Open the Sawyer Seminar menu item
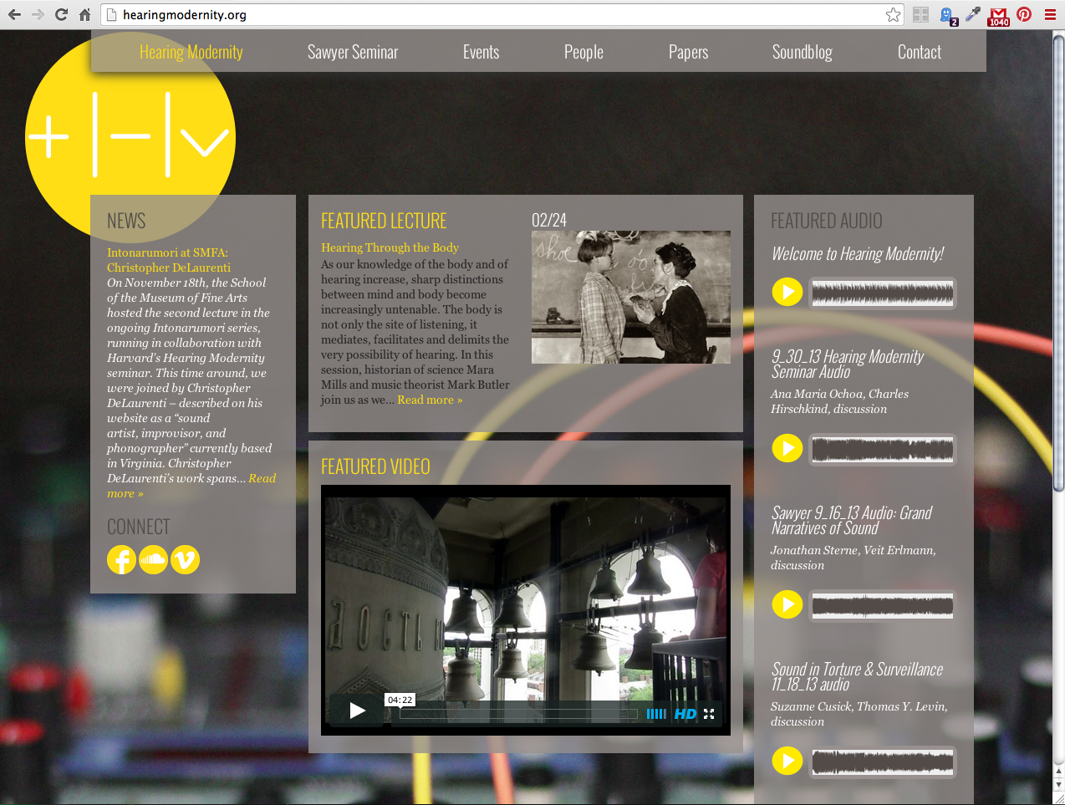The width and height of the screenshot is (1065, 805). (x=353, y=52)
